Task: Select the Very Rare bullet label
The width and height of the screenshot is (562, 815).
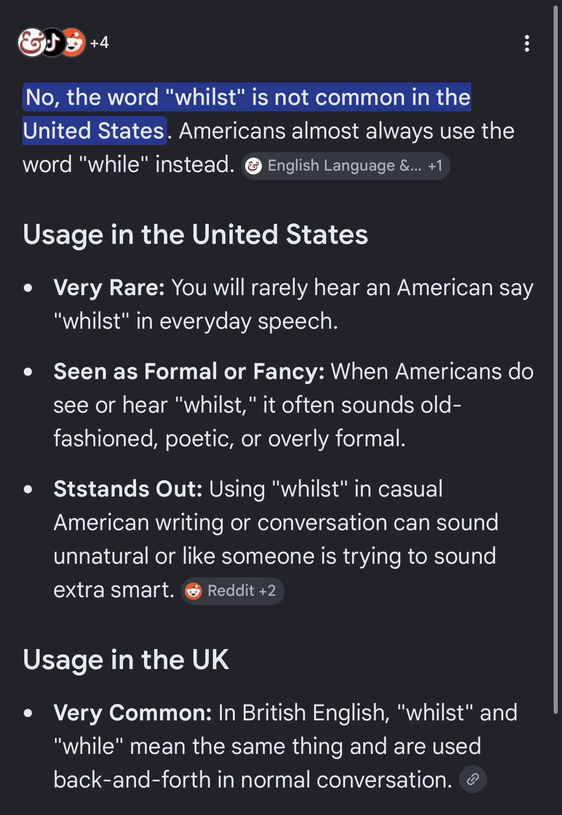Action: [x=109, y=287]
